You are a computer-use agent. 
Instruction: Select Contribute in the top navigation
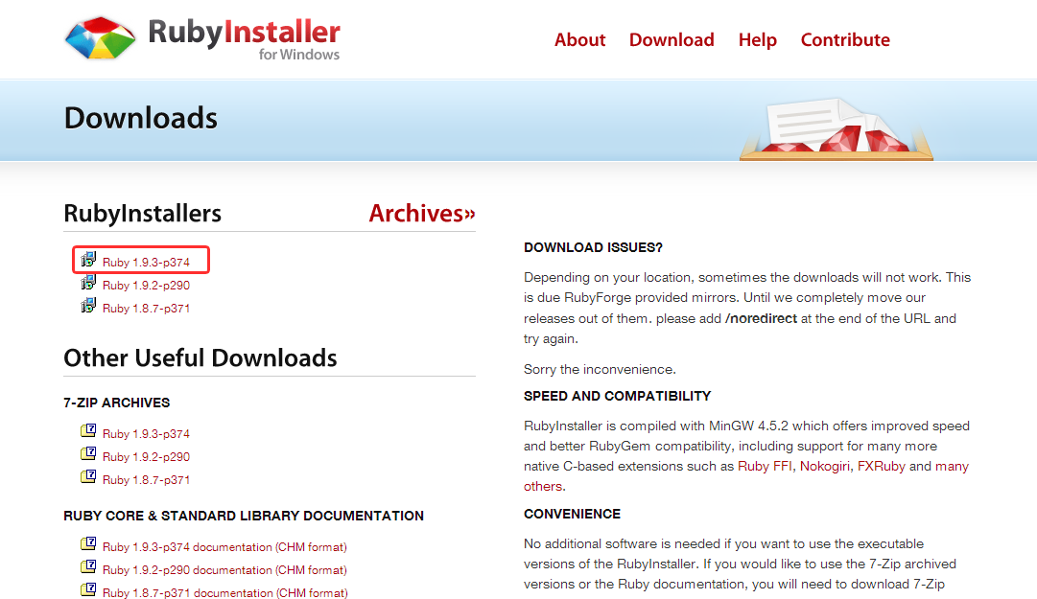click(845, 40)
